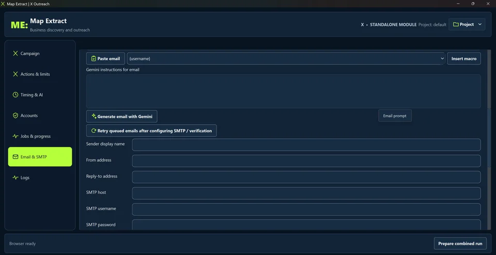496x255 pixels.
Task: Click the Sender display name field
Action: point(306,145)
